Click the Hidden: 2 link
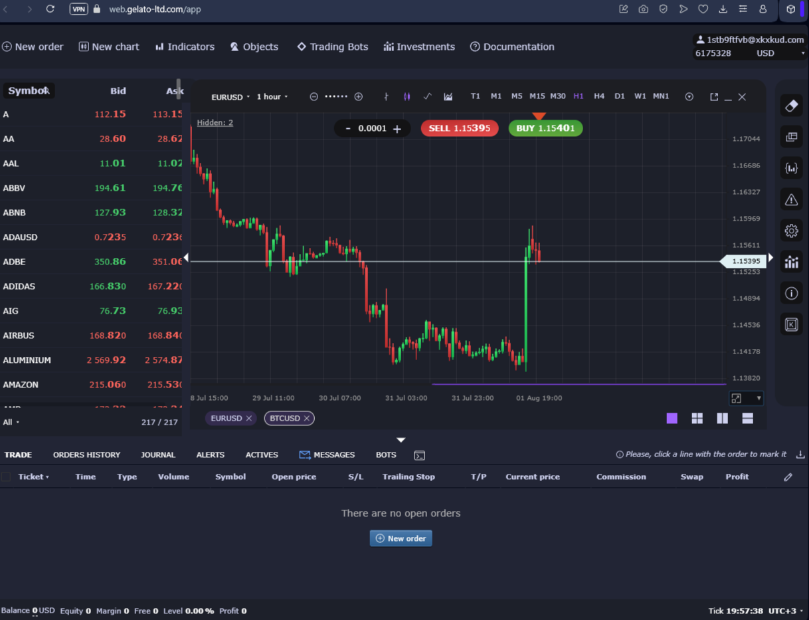The width and height of the screenshot is (809, 620). [x=215, y=122]
